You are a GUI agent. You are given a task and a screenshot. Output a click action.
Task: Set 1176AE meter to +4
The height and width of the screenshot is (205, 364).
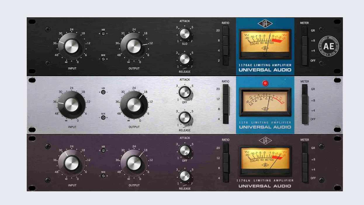point(305,50)
